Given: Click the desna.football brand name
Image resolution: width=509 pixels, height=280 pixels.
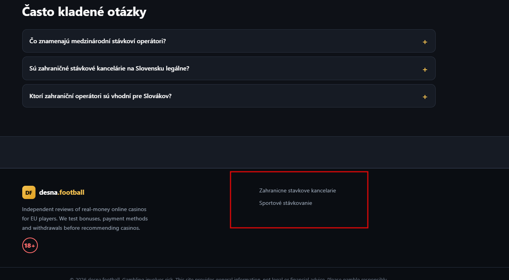Looking at the screenshot, I should click(62, 192).
